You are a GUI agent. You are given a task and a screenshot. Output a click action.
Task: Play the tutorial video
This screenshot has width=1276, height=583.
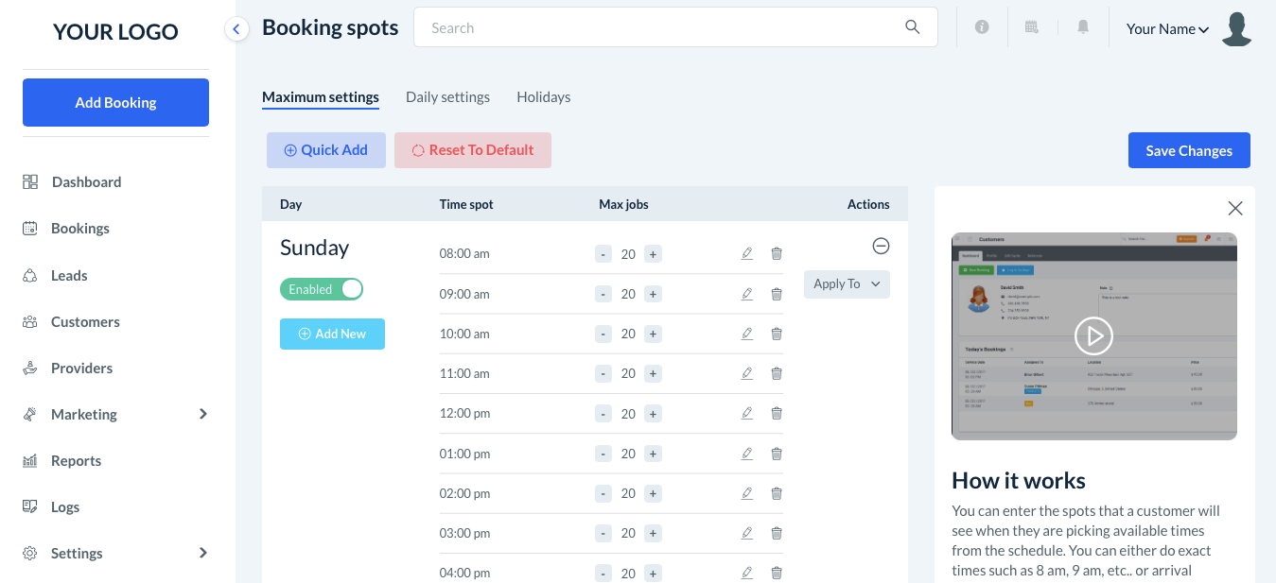pyautogui.click(x=1093, y=335)
